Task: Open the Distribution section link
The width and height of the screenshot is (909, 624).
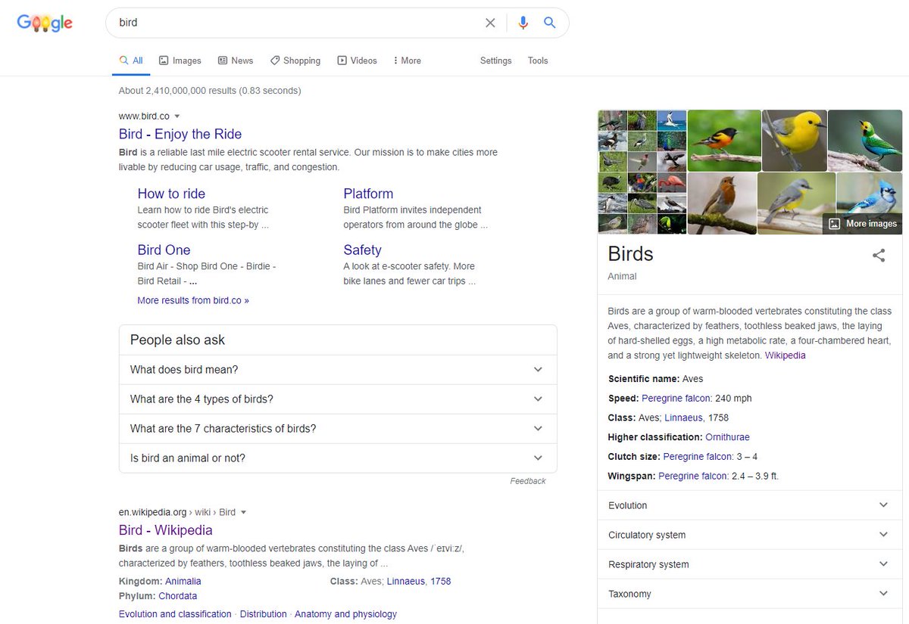Action: 264,614
